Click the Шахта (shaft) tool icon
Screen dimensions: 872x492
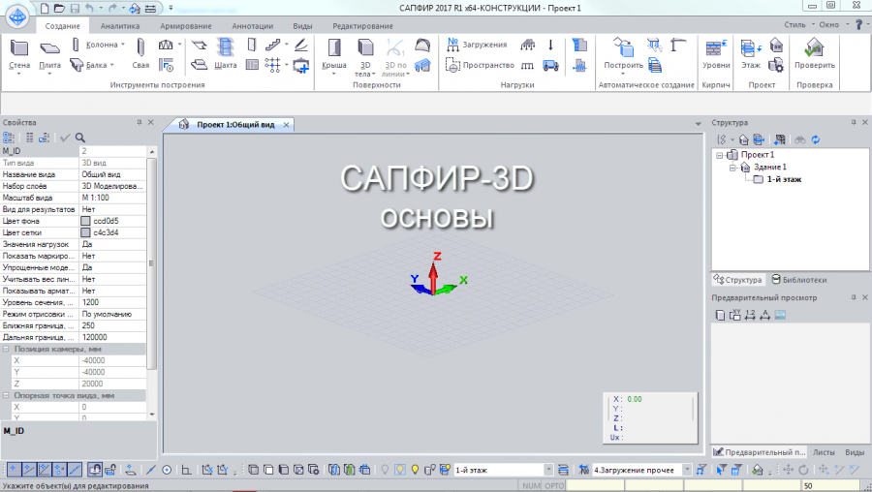225,52
